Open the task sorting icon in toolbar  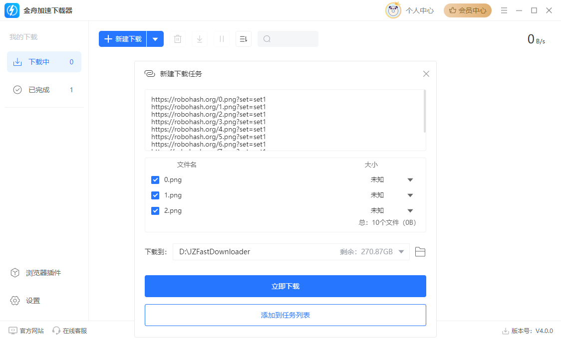tap(243, 38)
